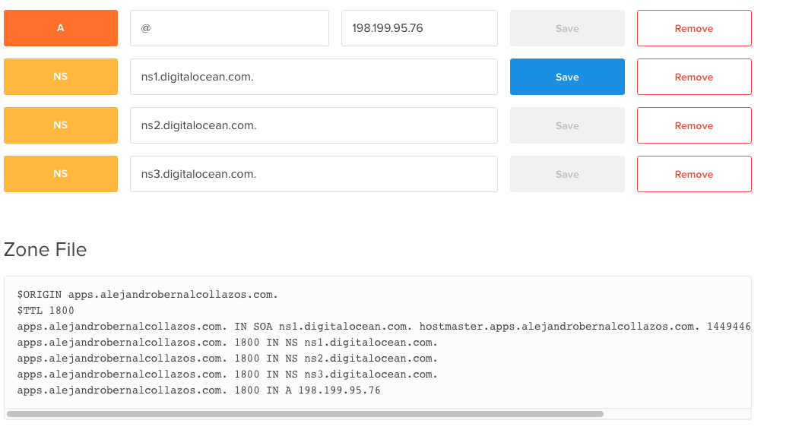Save the ns1.digitalocean.com NS record

tap(567, 77)
